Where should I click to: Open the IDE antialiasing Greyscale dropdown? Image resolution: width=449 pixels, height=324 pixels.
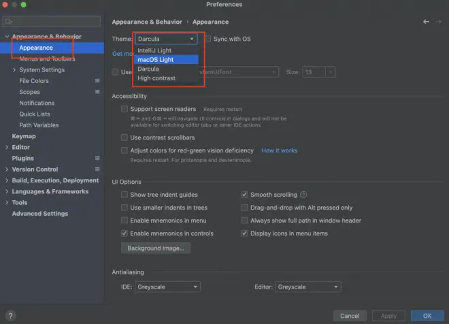pyautogui.click(x=168, y=287)
